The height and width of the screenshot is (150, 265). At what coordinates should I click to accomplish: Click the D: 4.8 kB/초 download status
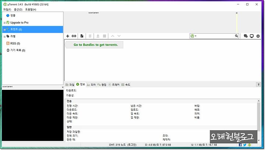point(158,145)
